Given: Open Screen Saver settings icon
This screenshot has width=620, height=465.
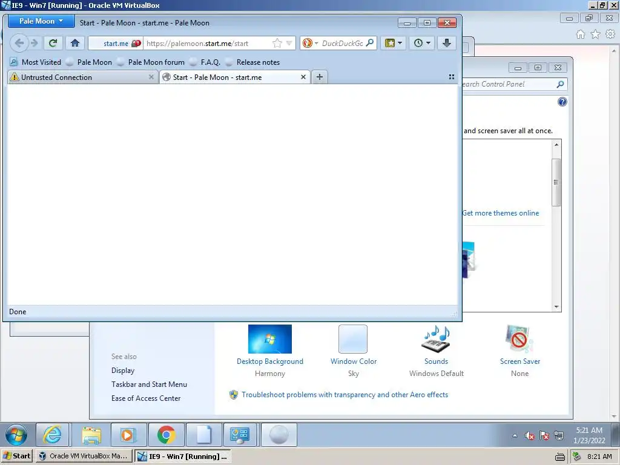Looking at the screenshot, I should [x=519, y=339].
